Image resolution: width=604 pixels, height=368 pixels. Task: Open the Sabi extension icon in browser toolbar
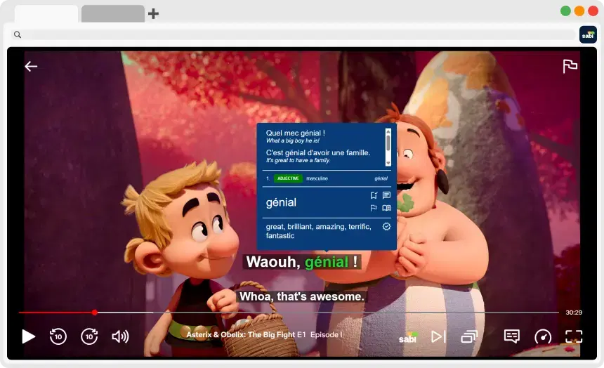click(x=588, y=34)
